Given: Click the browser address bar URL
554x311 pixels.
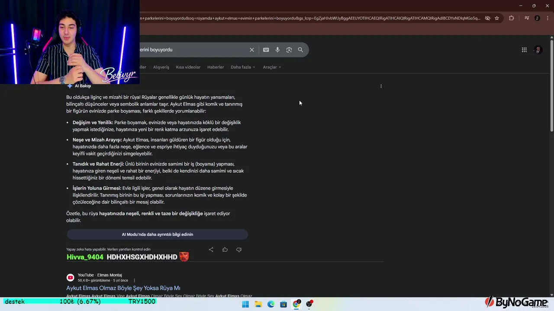Looking at the screenshot, I should click(x=309, y=18).
